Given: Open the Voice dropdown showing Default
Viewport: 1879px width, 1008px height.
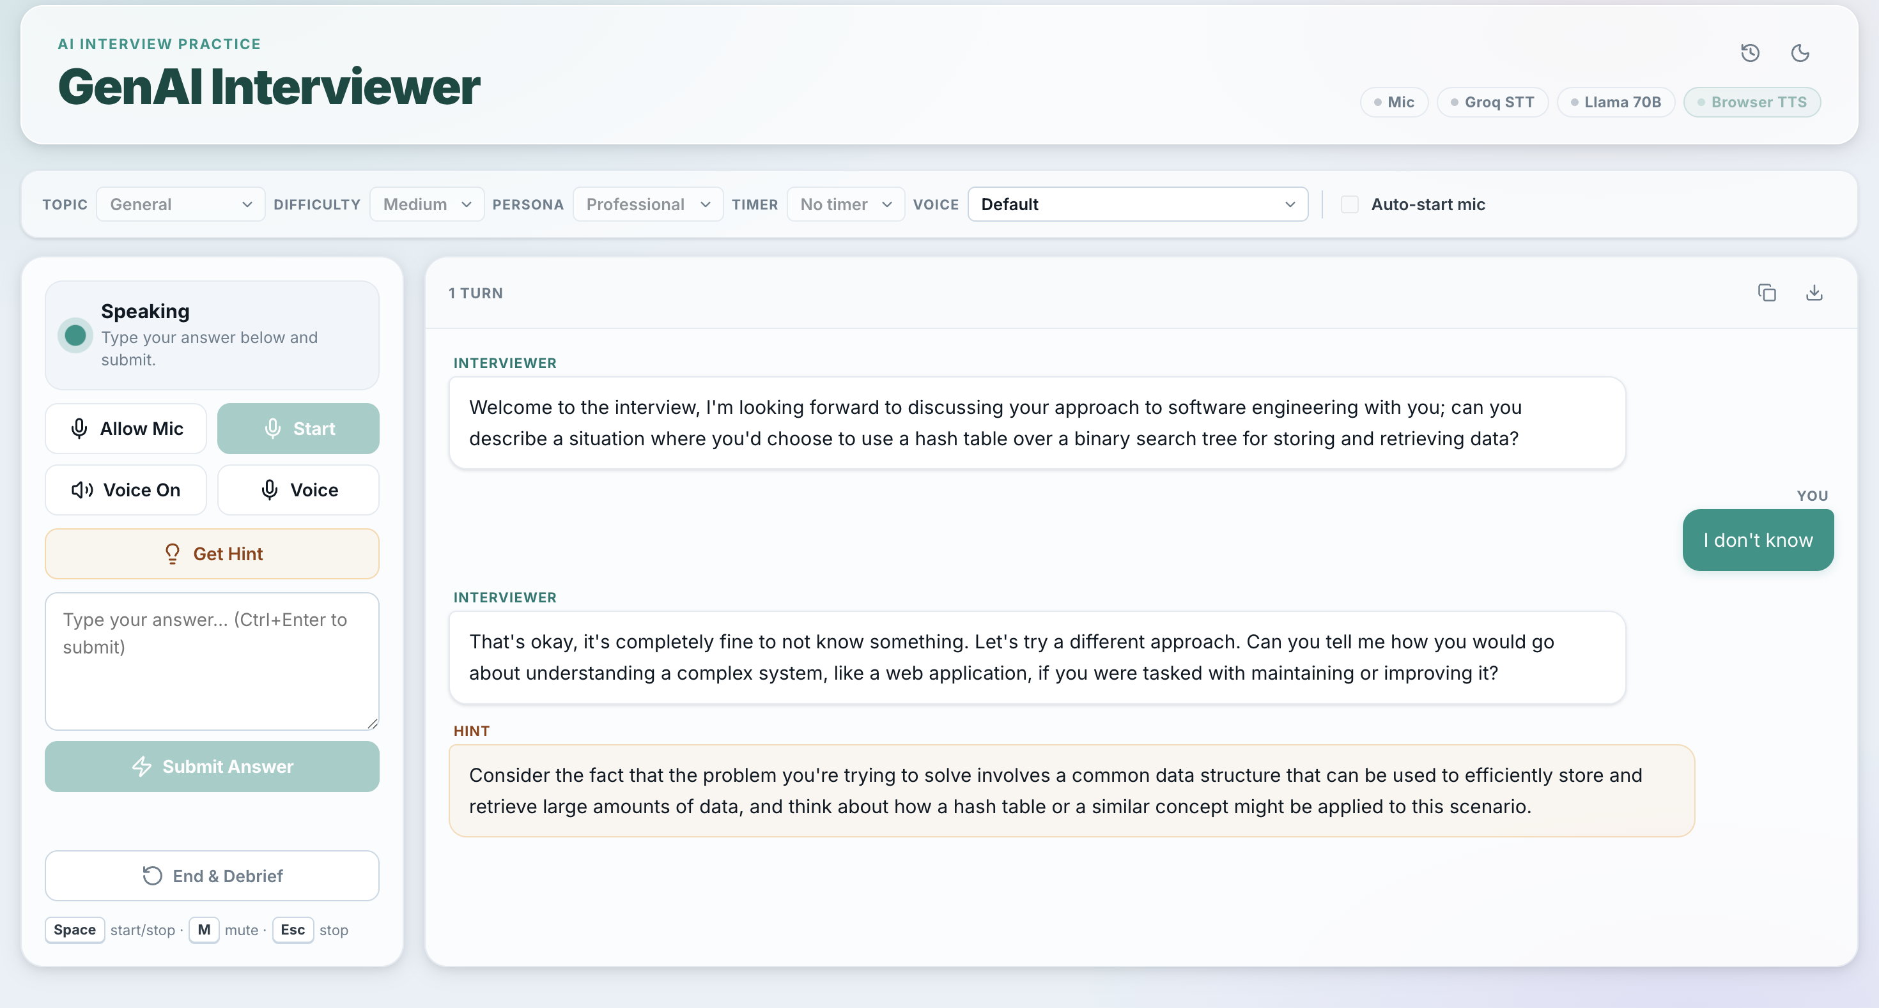Looking at the screenshot, I should click(1138, 204).
